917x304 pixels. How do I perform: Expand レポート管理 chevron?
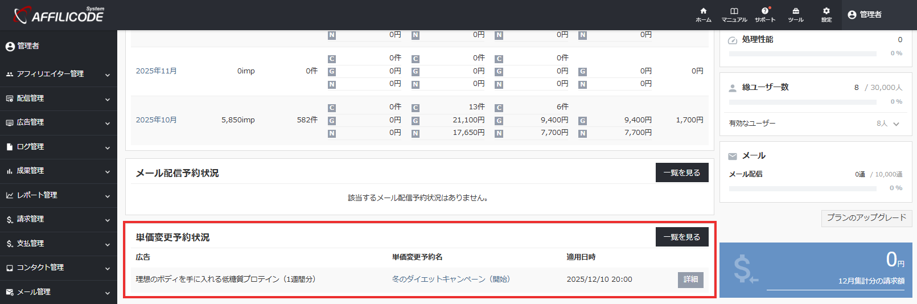pos(108,196)
